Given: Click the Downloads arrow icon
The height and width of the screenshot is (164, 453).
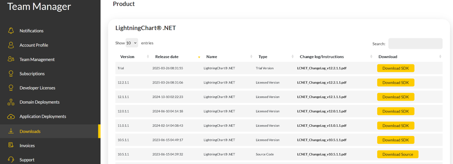Looking at the screenshot, I should pyautogui.click(x=11, y=131).
